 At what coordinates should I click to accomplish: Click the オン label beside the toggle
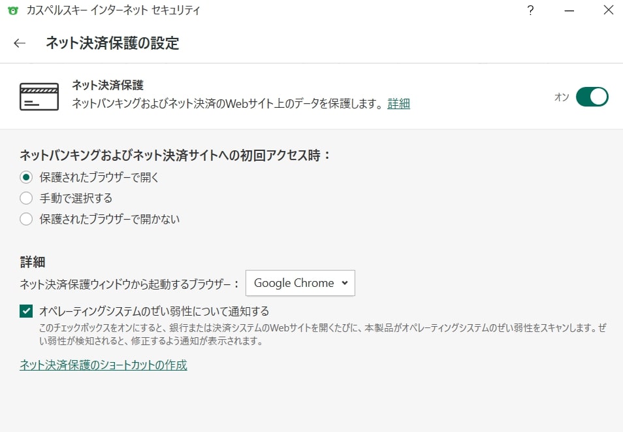[x=562, y=97]
